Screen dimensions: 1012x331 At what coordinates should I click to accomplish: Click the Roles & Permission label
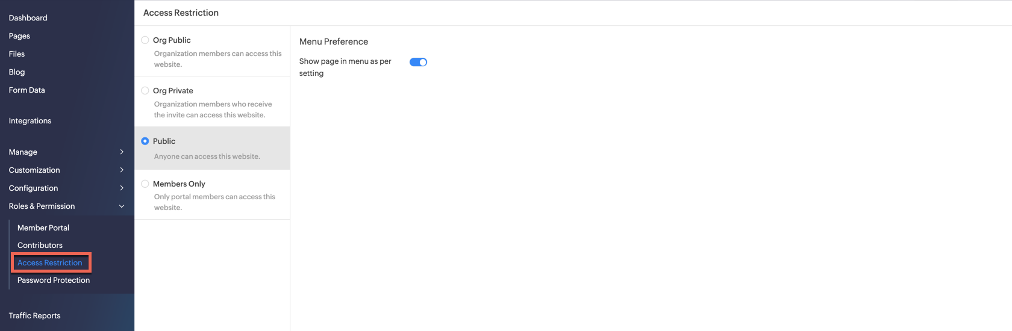point(42,206)
